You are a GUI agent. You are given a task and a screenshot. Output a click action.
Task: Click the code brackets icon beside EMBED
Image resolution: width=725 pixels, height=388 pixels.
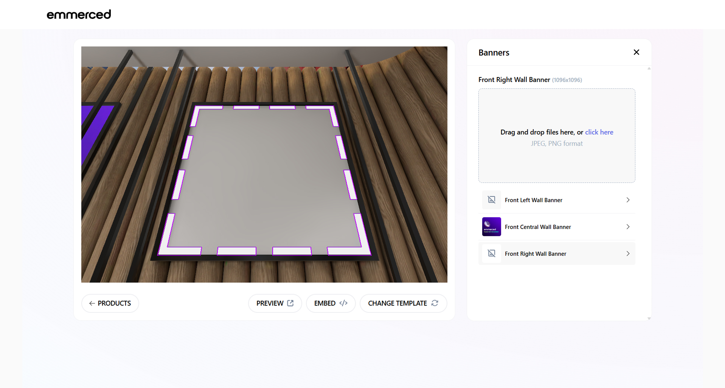click(x=343, y=303)
